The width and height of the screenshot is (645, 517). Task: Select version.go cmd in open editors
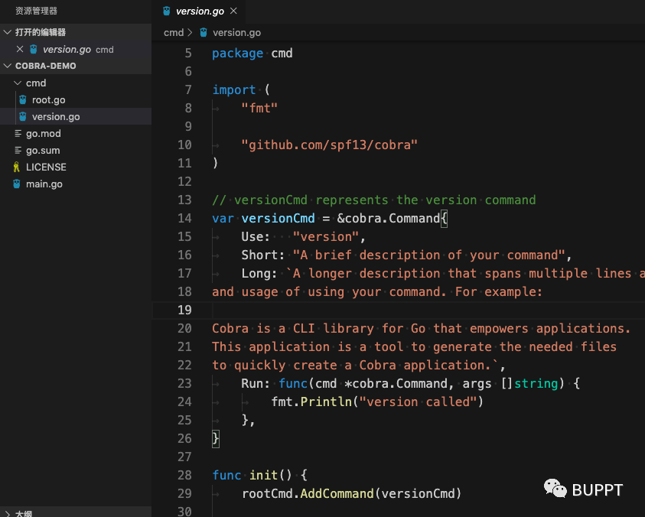tap(76, 50)
